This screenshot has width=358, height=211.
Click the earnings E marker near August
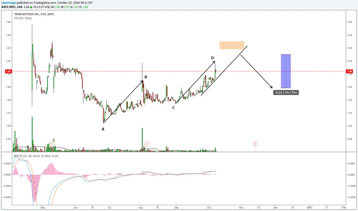[x=147, y=144]
